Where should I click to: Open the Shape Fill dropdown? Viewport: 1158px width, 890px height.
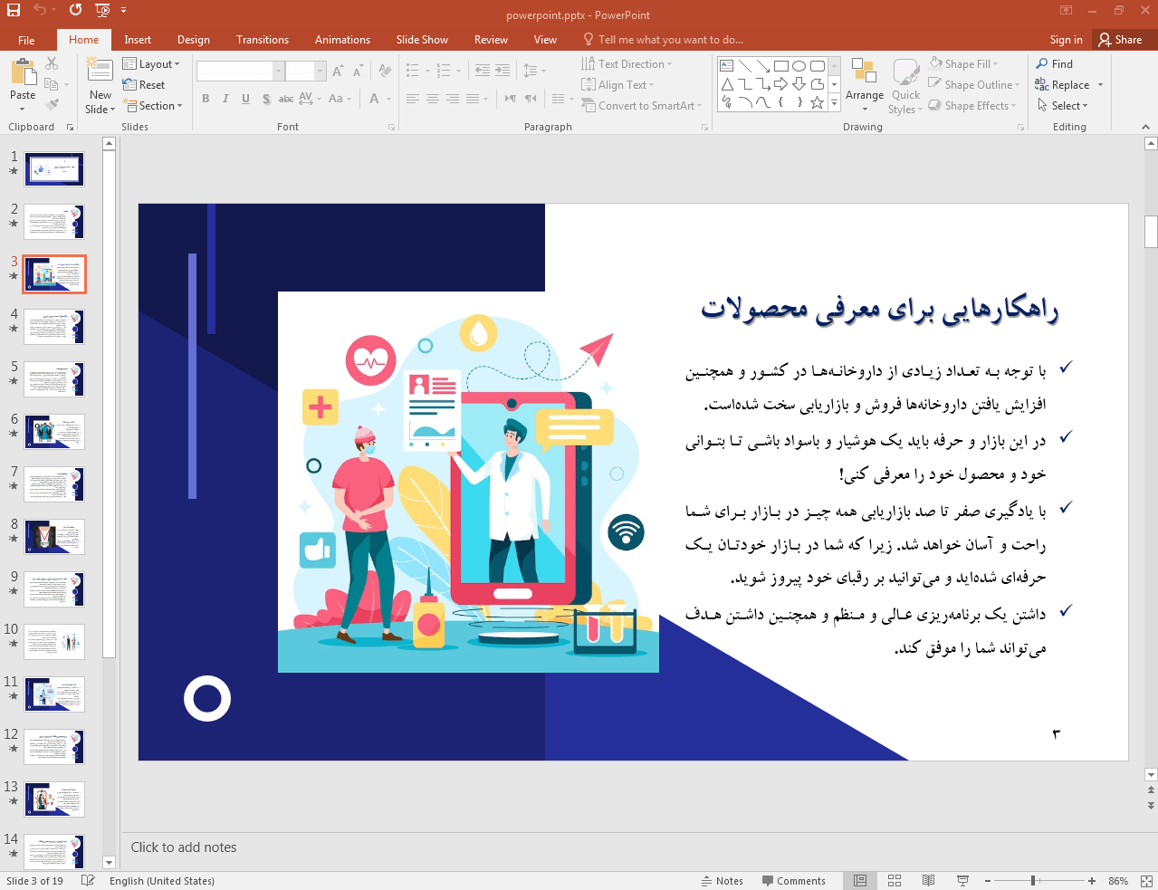[964, 64]
